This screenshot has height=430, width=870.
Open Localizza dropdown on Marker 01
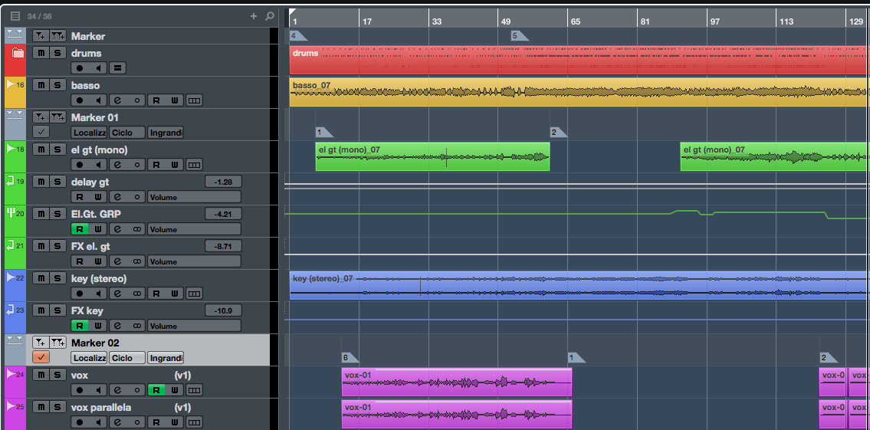pyautogui.click(x=89, y=133)
